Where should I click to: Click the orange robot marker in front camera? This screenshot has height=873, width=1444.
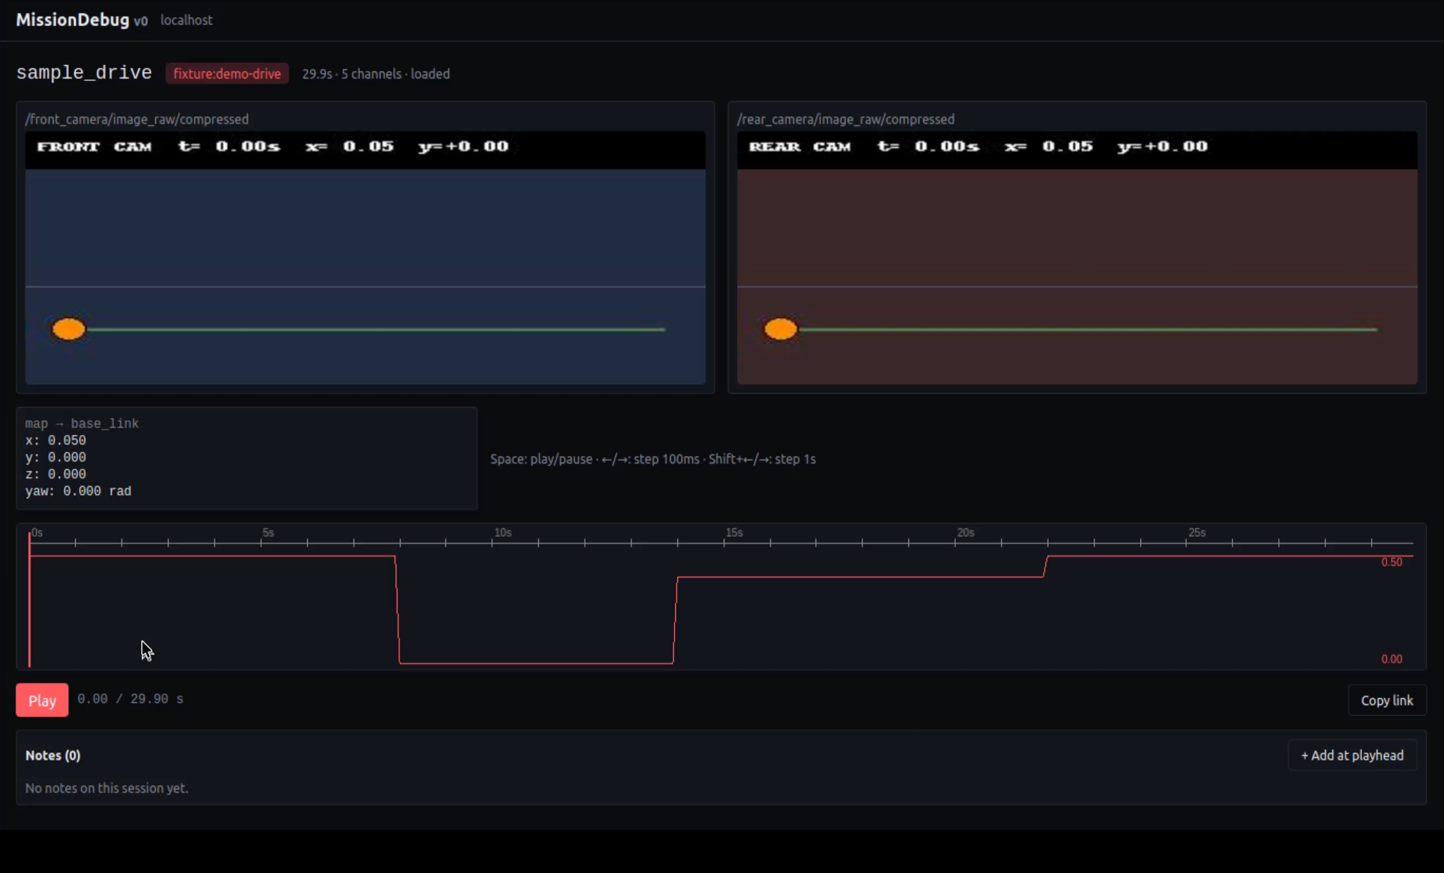coord(69,329)
